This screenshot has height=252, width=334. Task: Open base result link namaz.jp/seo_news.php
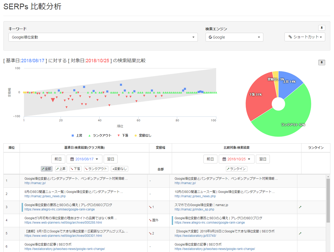coord(45,196)
